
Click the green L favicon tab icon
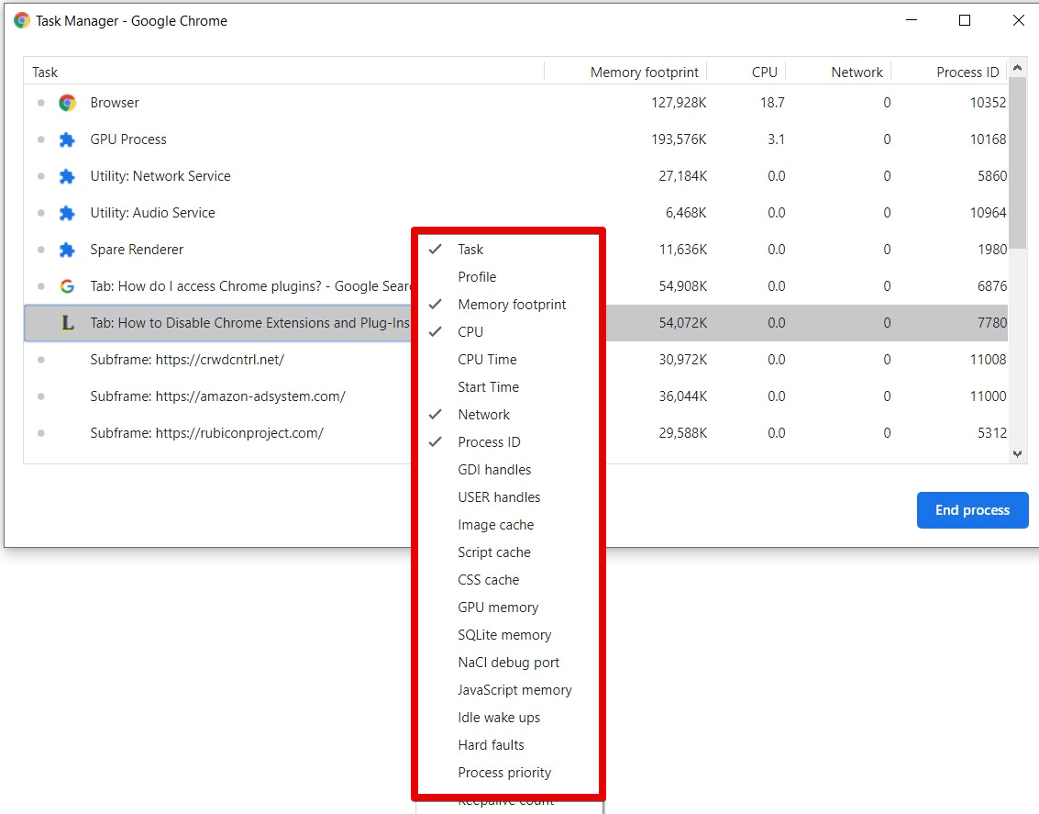[67, 323]
